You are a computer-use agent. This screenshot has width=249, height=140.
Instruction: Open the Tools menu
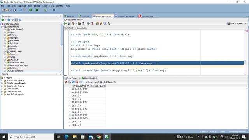pyautogui.click(x=51, y=6)
